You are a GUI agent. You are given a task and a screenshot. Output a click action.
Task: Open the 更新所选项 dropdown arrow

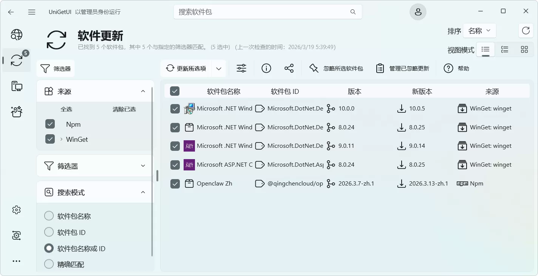point(218,68)
